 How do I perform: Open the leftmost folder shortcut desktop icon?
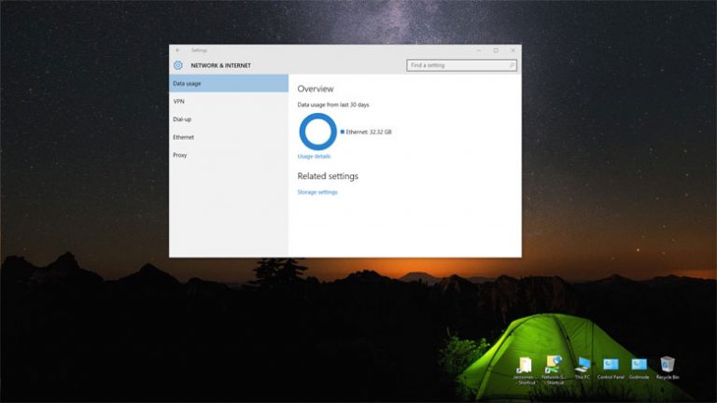coord(525,370)
